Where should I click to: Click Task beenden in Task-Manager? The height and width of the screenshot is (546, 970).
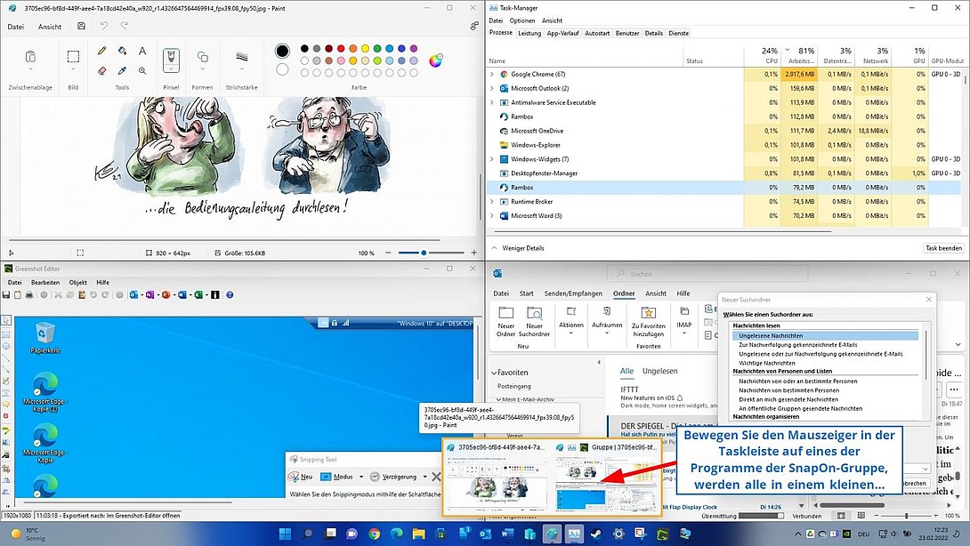coord(942,247)
